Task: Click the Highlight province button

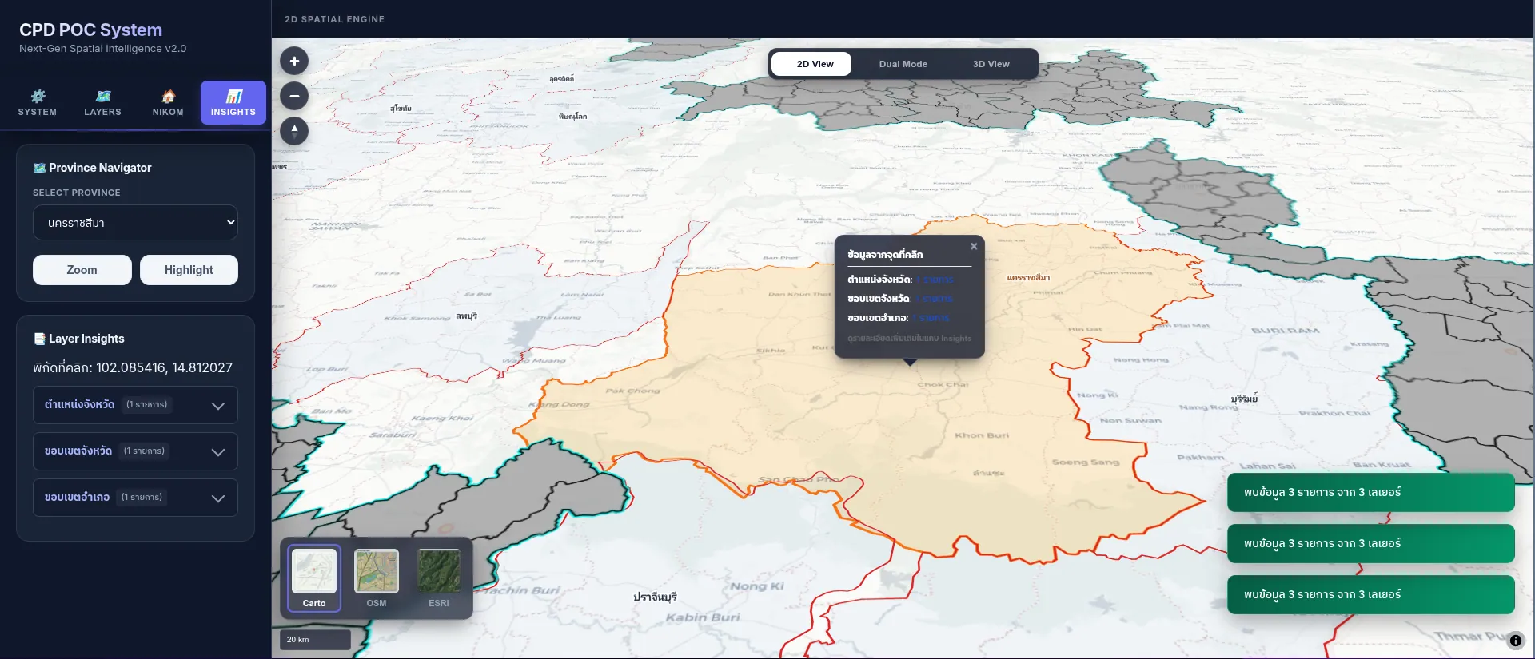Action: point(189,270)
